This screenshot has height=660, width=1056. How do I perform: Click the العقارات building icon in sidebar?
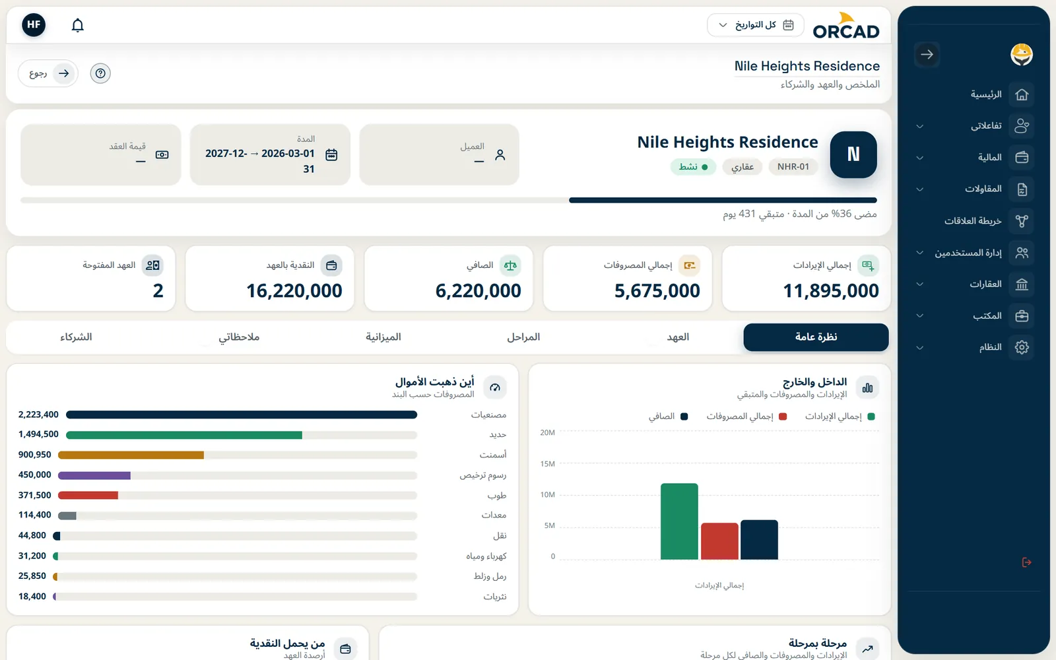[1022, 284]
